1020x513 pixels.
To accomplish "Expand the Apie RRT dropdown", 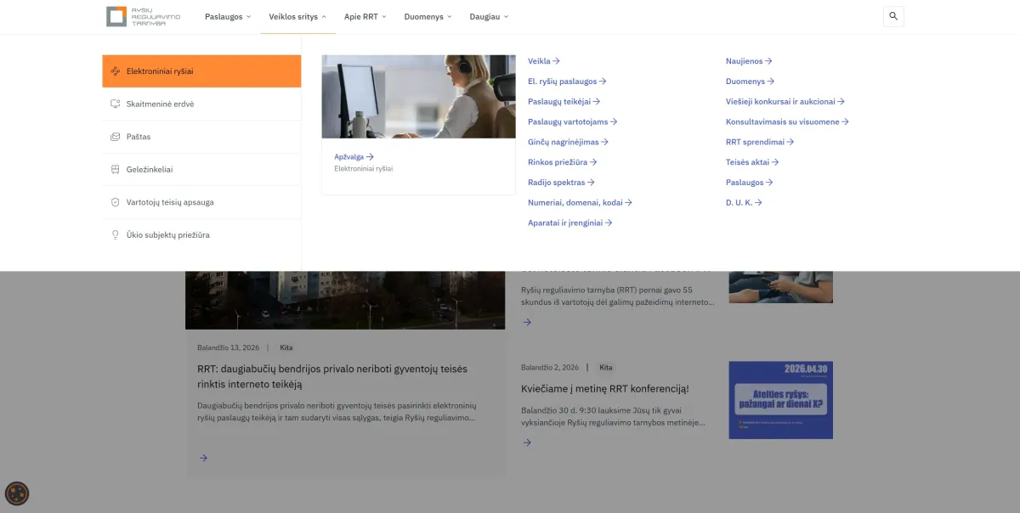I will [x=365, y=17].
